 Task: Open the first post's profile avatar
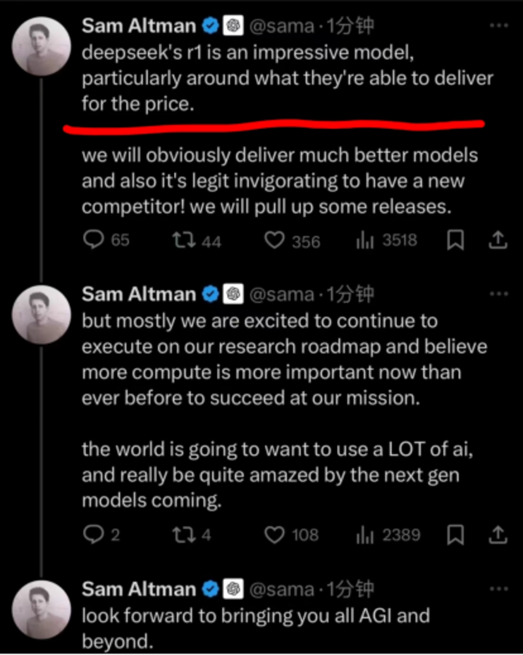click(x=41, y=46)
